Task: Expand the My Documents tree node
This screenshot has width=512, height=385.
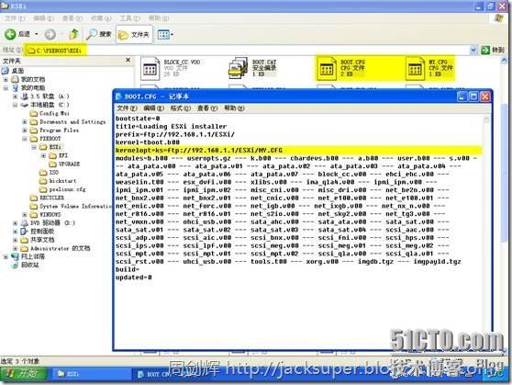Action: coord(6,80)
